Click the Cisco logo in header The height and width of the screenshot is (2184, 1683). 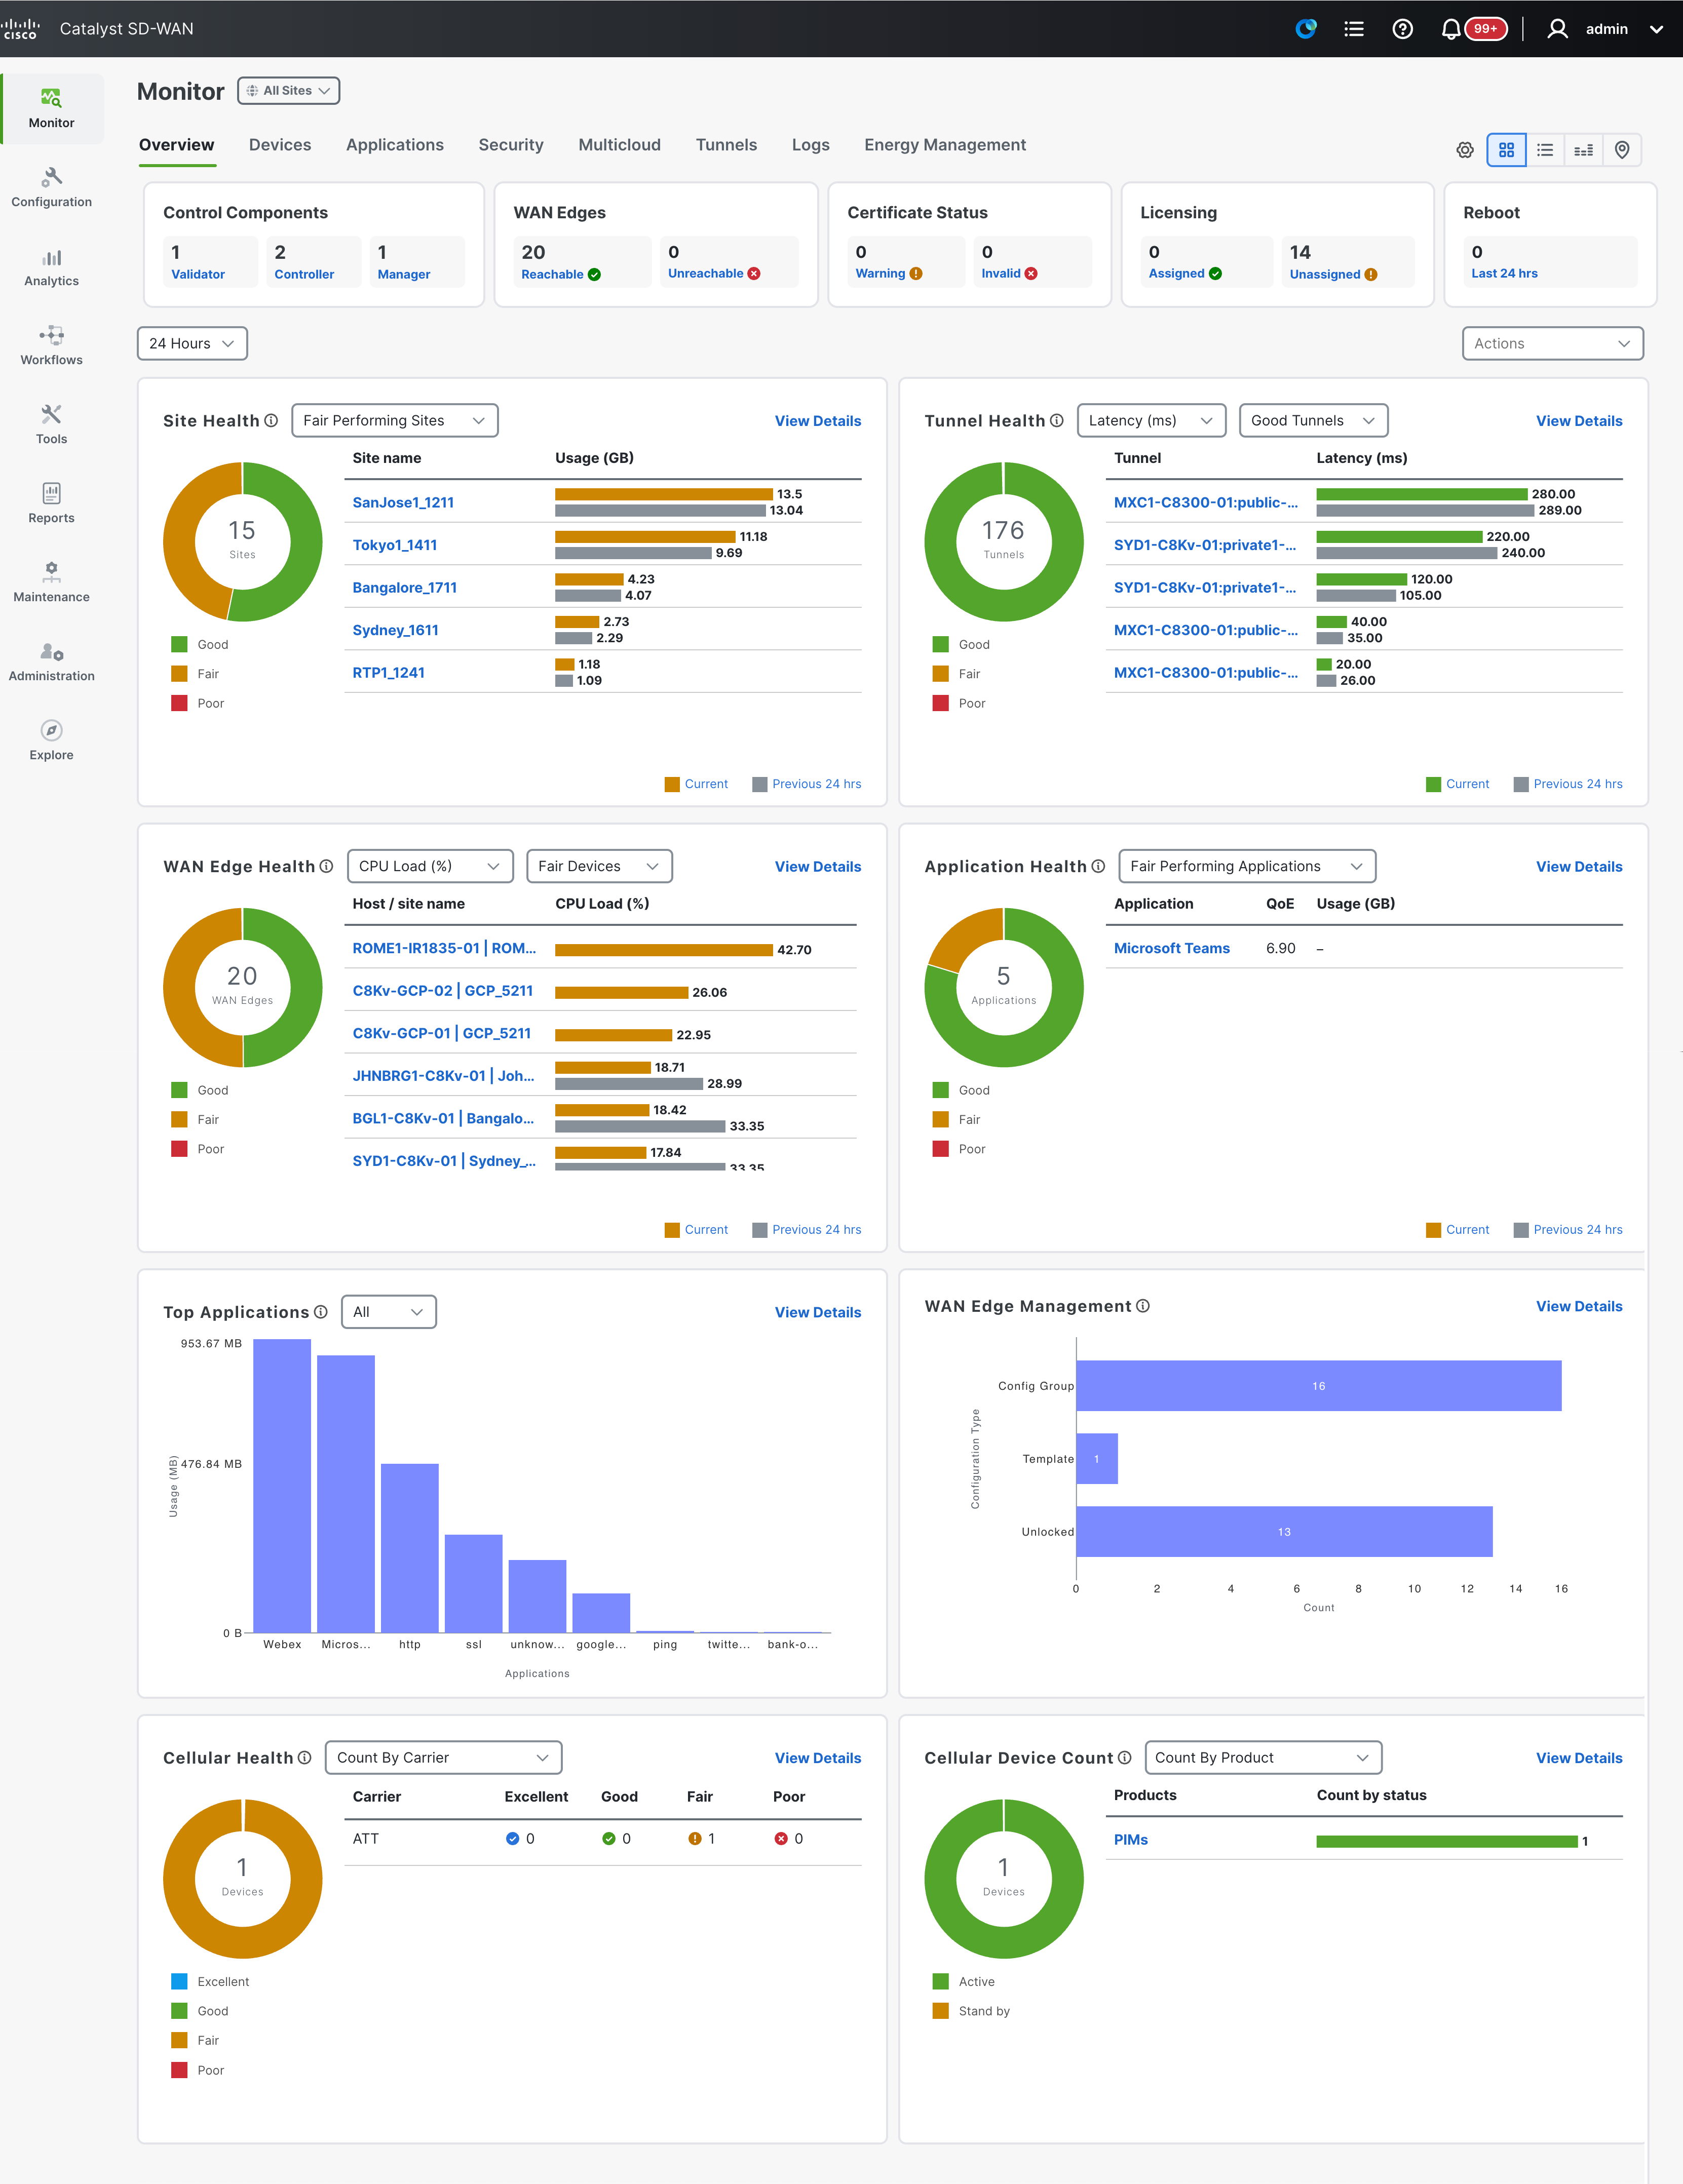pos(20,28)
